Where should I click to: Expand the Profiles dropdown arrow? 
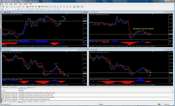8,7
